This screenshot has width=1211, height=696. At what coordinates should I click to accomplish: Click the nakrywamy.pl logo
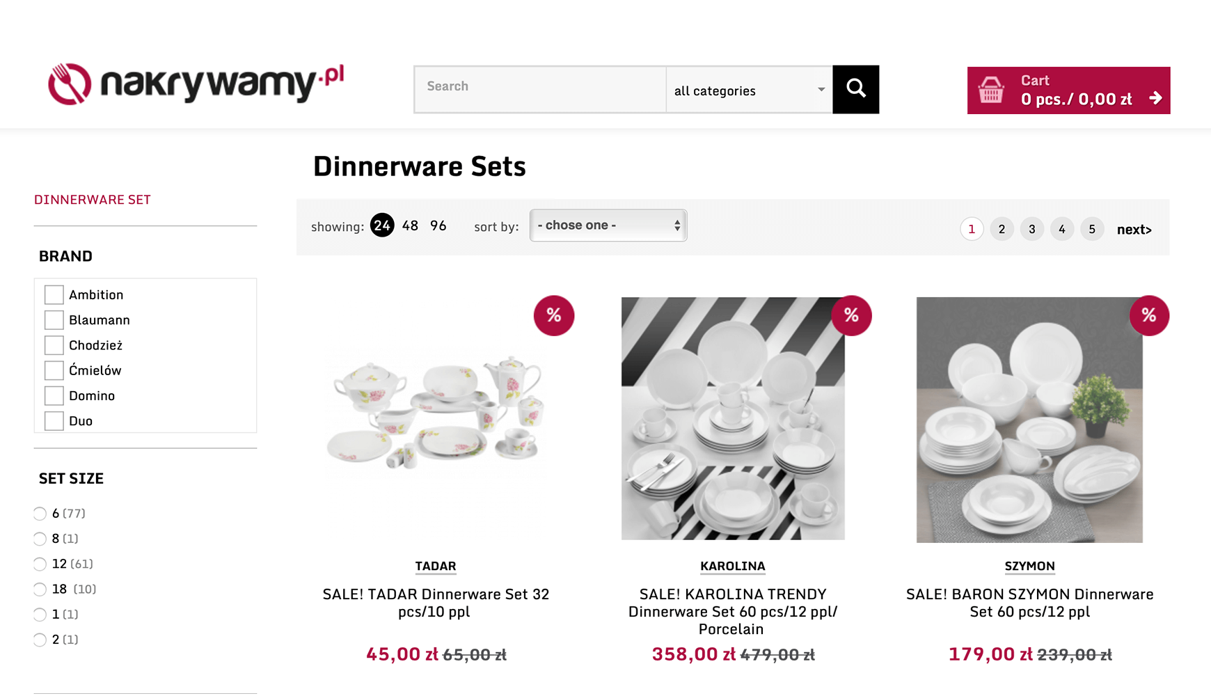click(x=196, y=84)
